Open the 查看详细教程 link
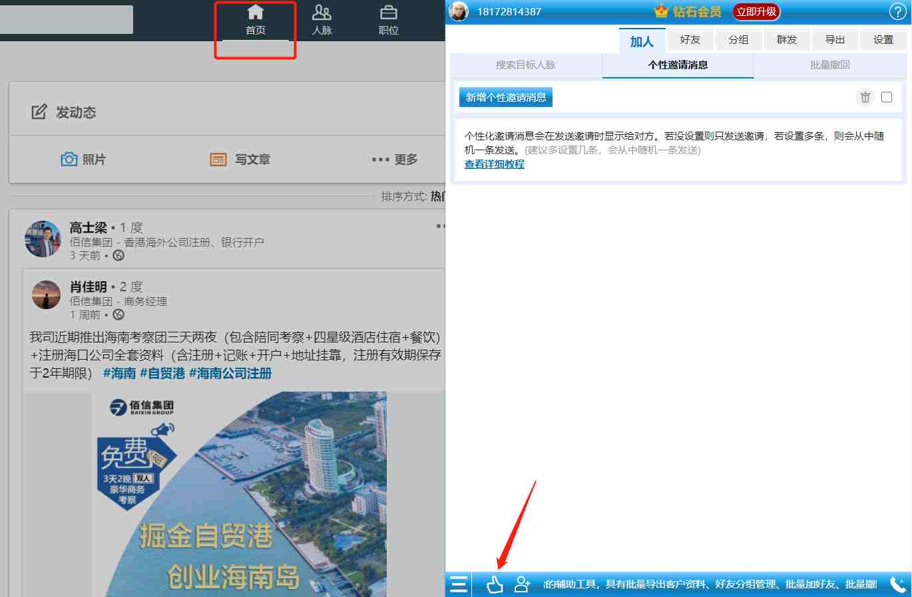 point(495,164)
